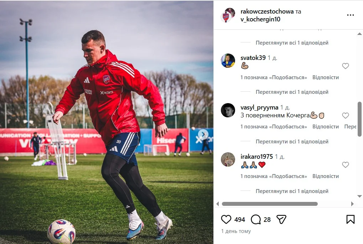
Task: Click the vertical comments scrollbar thumb
Action: tap(359, 119)
